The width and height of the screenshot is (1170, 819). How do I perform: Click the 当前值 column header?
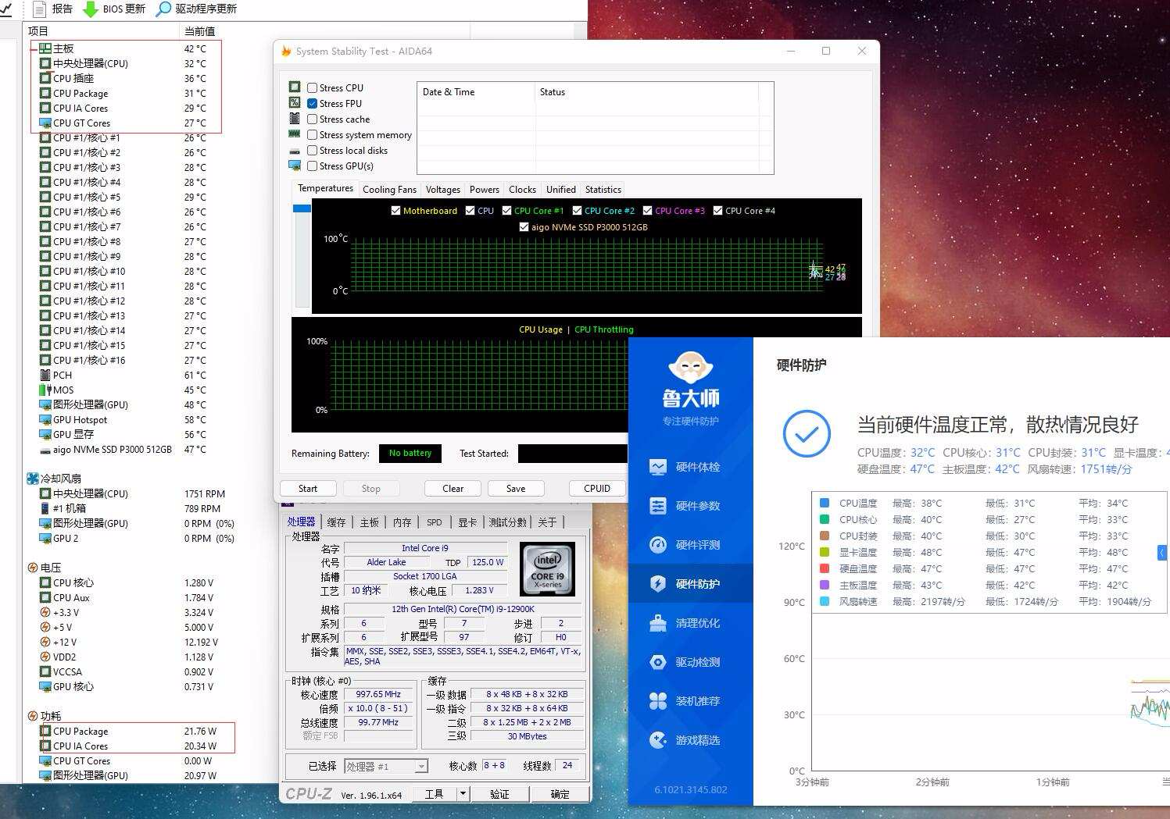tap(199, 31)
